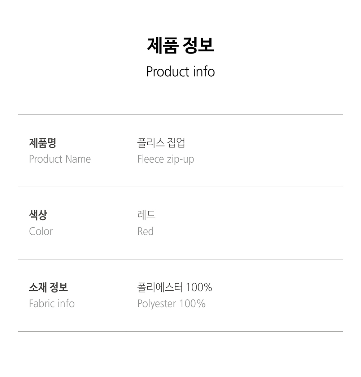Click the Product Name label
Screen dimensions: 361x377
60,159
